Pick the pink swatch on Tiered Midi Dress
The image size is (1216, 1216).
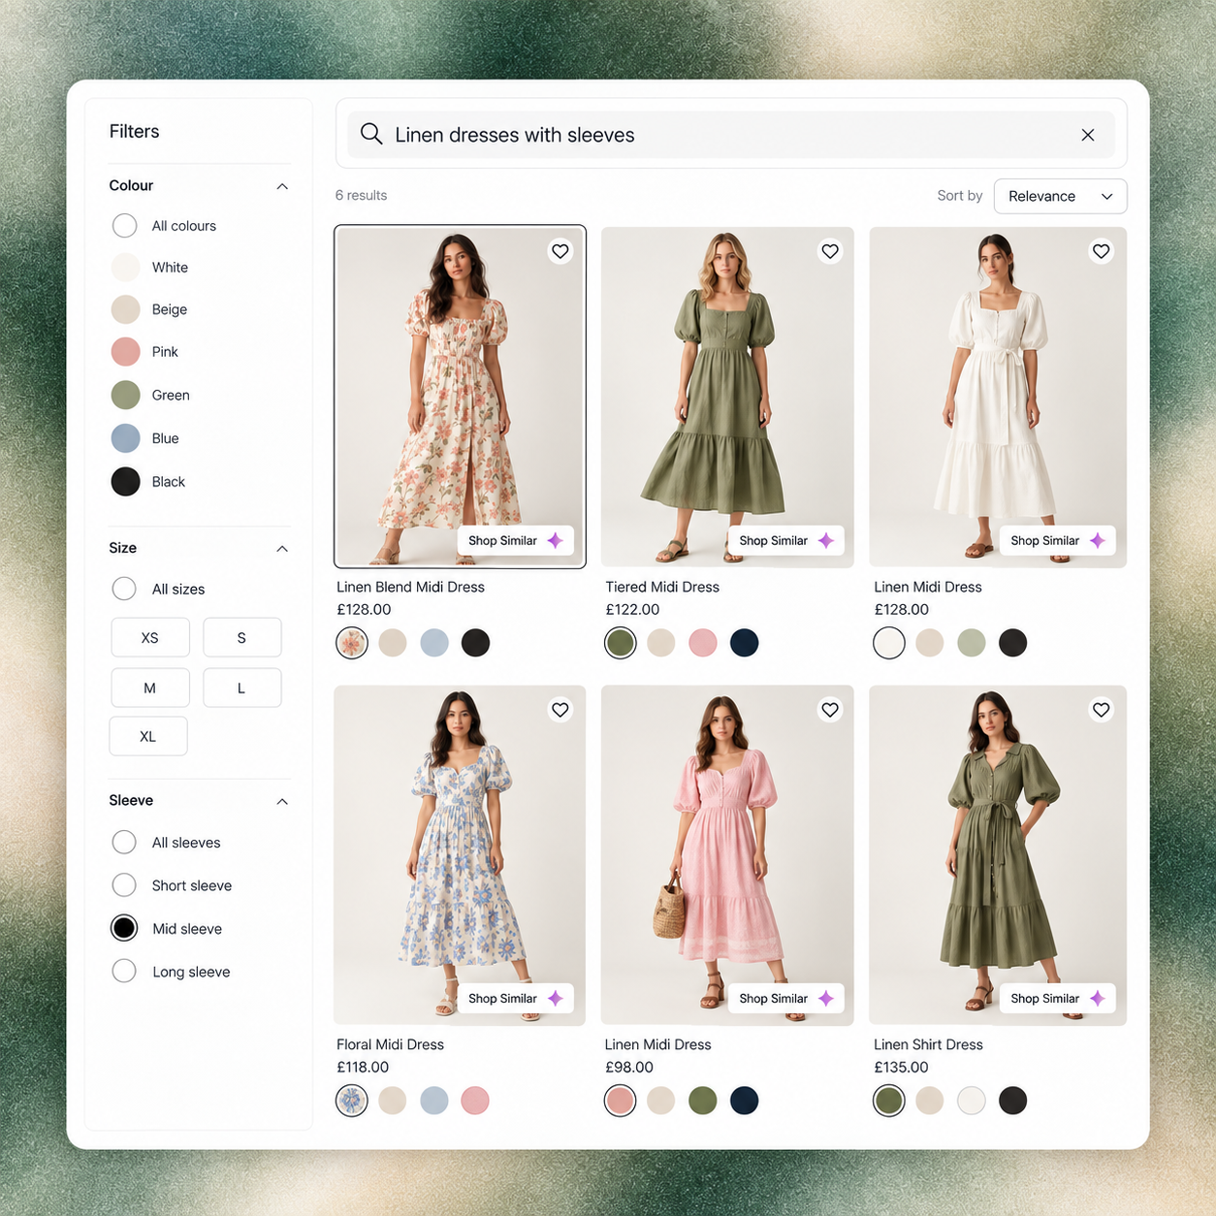(703, 642)
